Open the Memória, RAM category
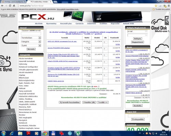 point(25,107)
